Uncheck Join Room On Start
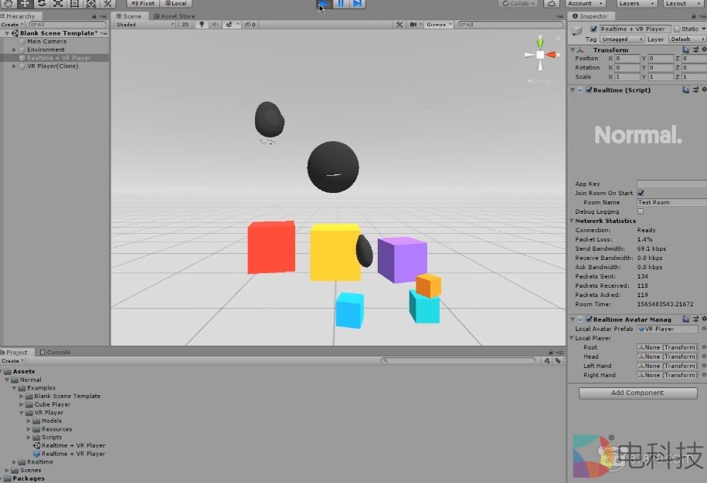 [640, 193]
